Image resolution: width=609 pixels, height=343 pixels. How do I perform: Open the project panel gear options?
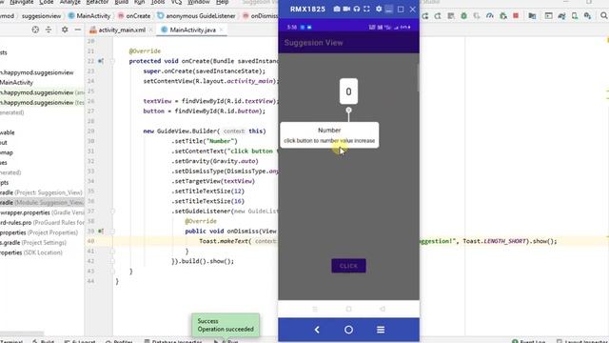(65, 30)
